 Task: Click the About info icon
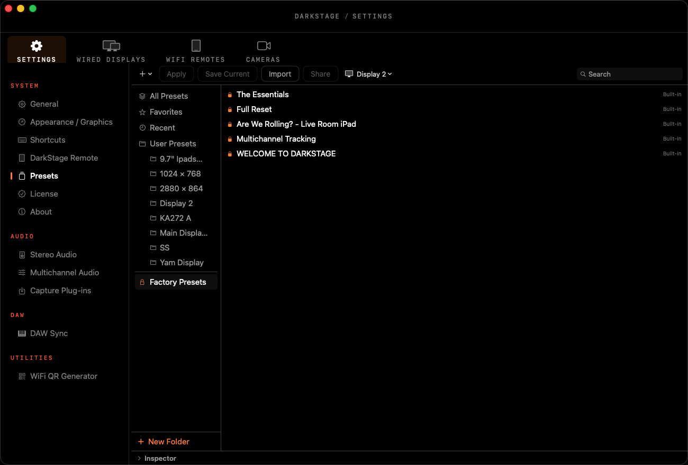pos(22,212)
